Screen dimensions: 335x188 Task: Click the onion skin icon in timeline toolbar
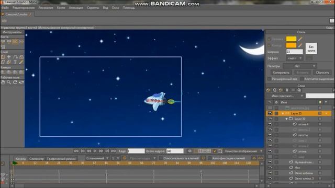(125, 158)
